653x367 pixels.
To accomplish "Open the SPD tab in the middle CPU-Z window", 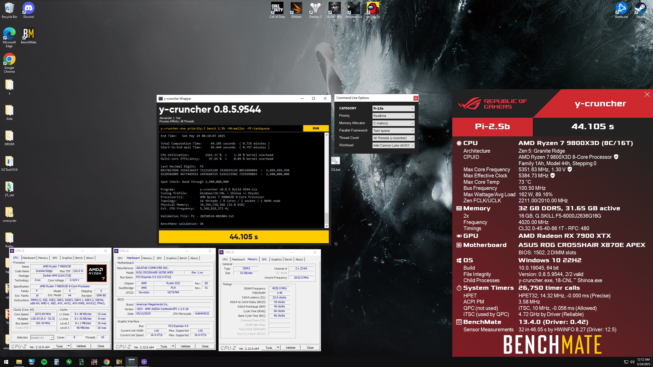I will [159, 258].
